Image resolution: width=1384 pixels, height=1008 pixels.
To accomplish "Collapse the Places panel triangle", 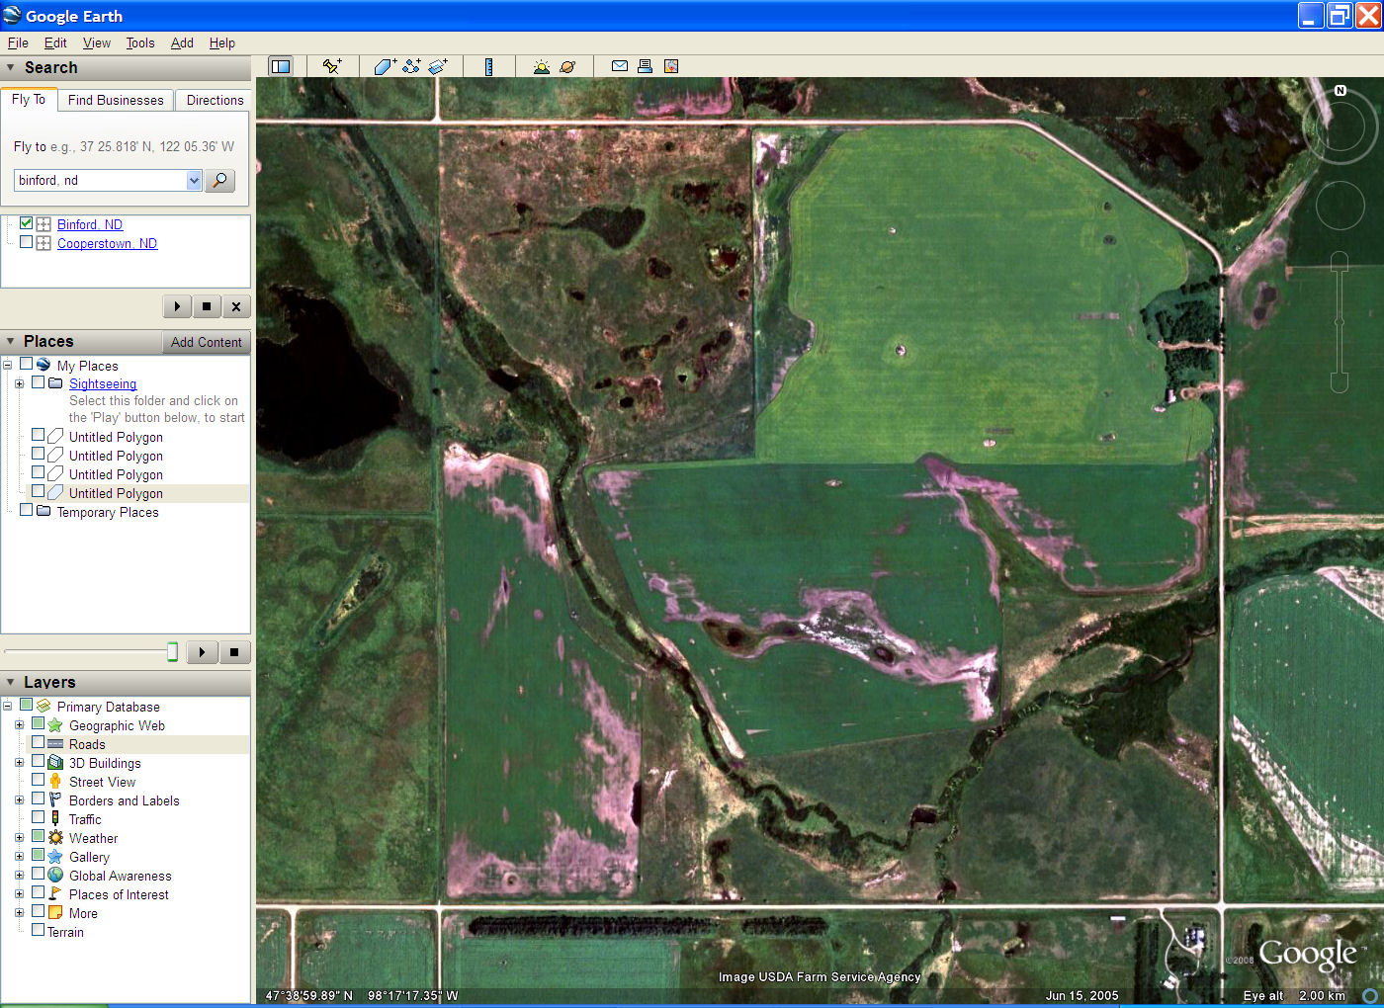I will coord(11,341).
